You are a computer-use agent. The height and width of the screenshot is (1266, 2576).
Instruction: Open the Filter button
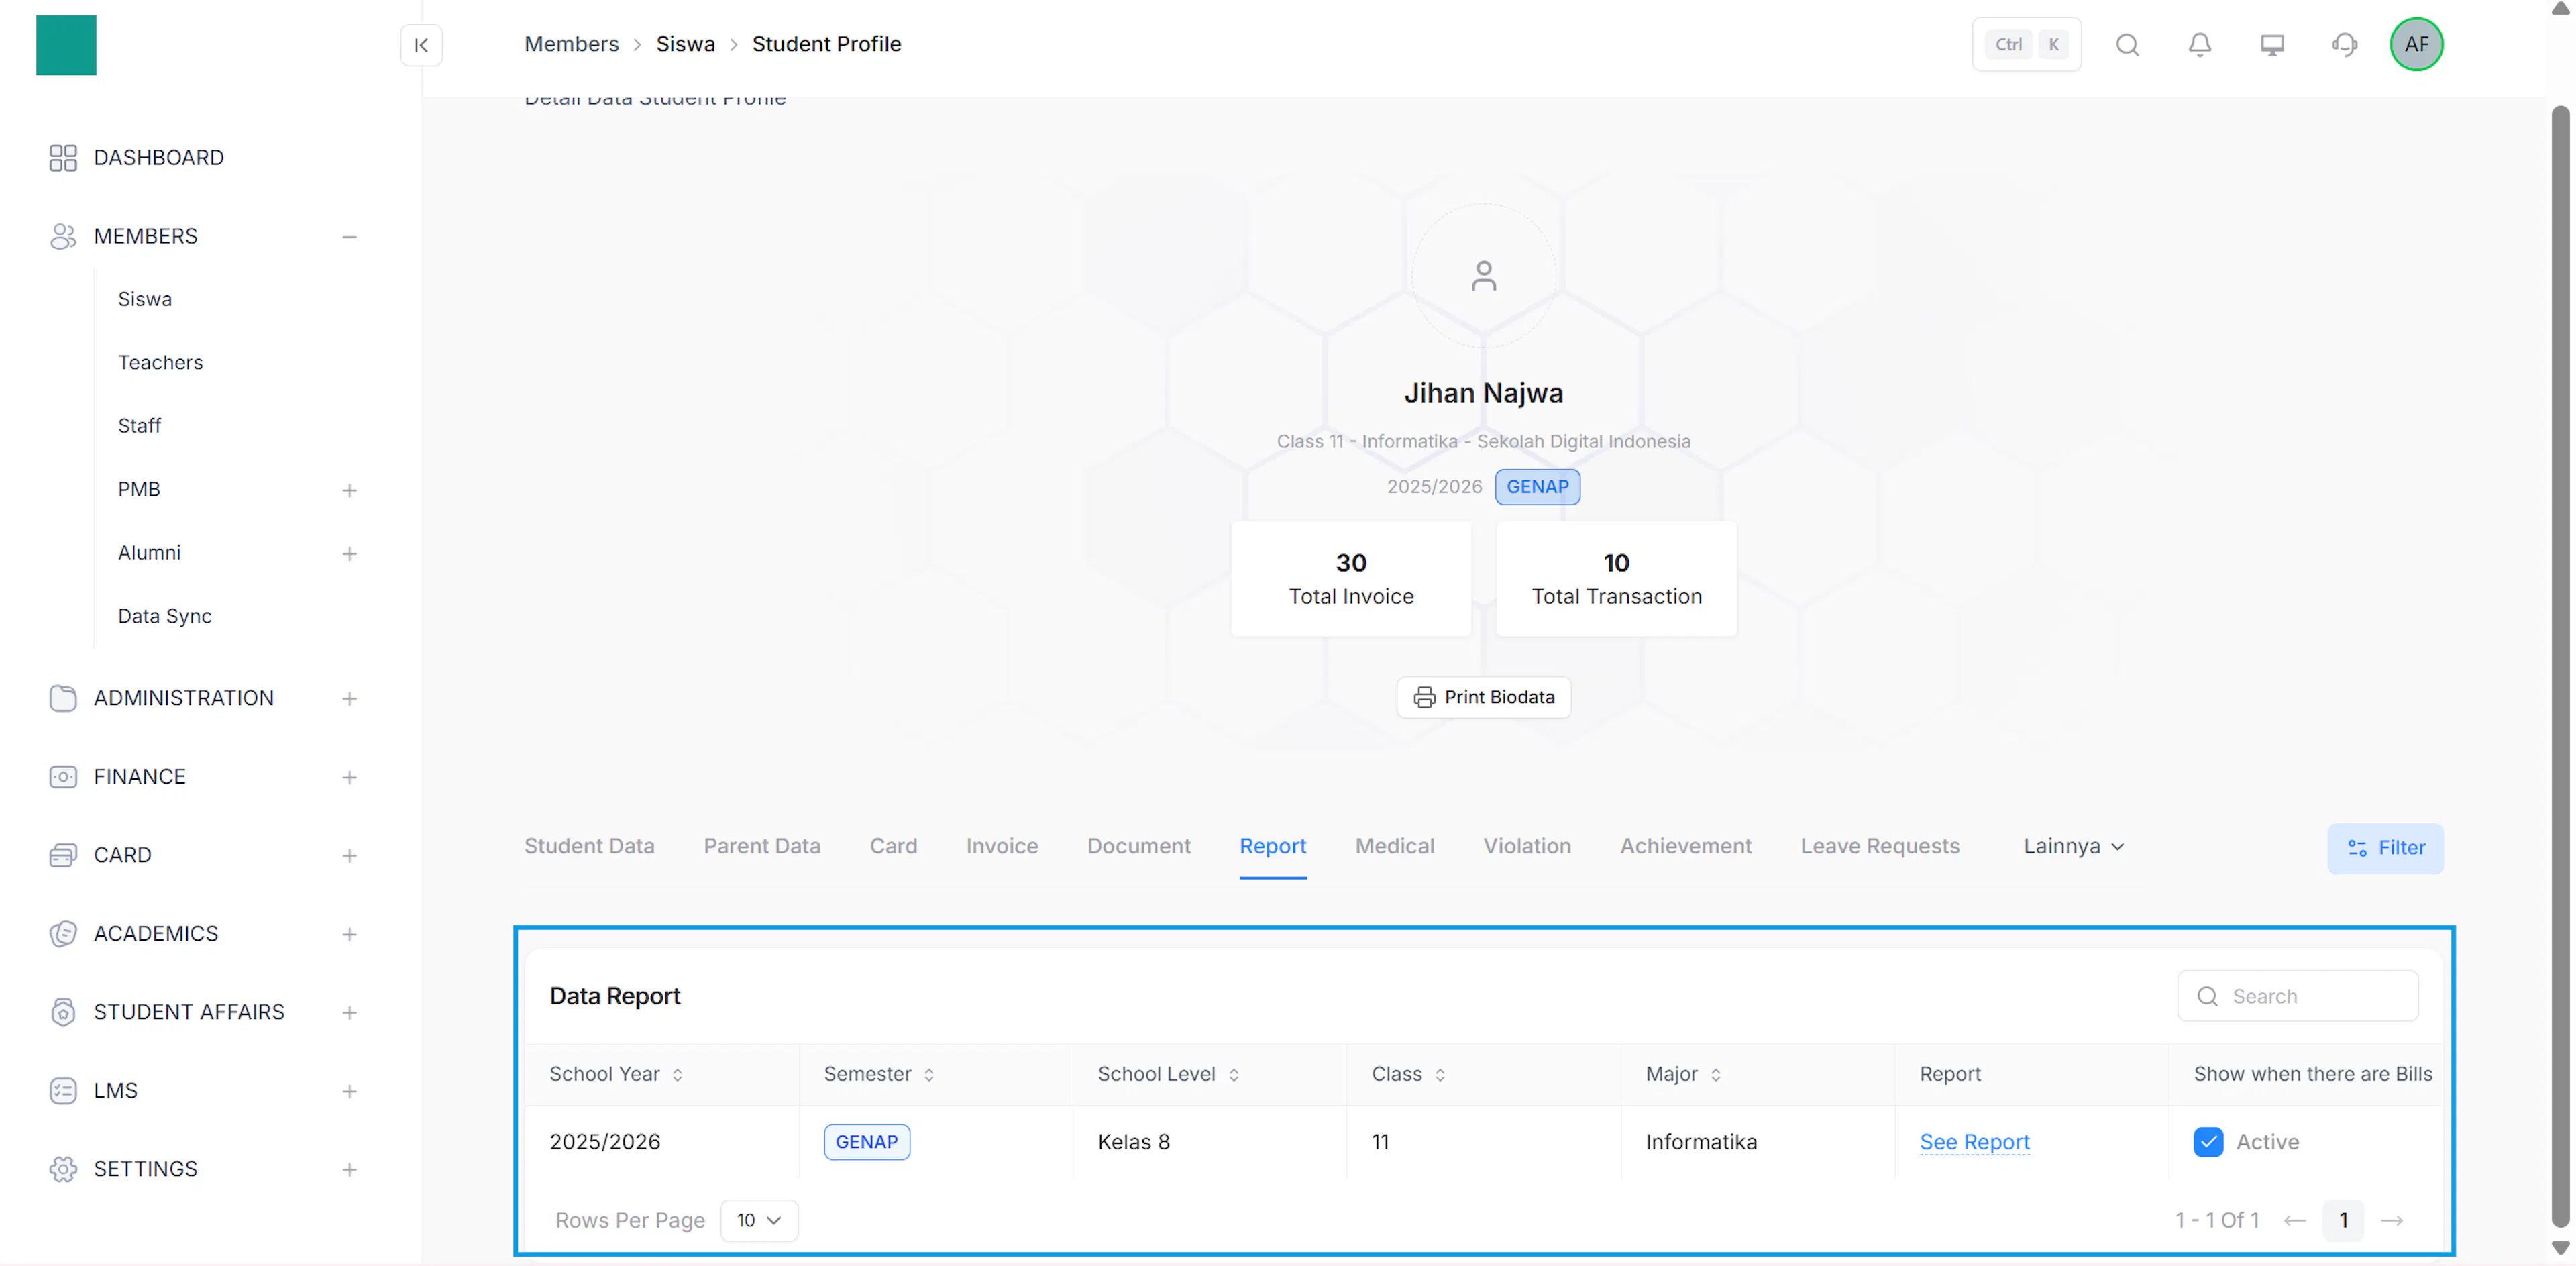coord(2384,849)
